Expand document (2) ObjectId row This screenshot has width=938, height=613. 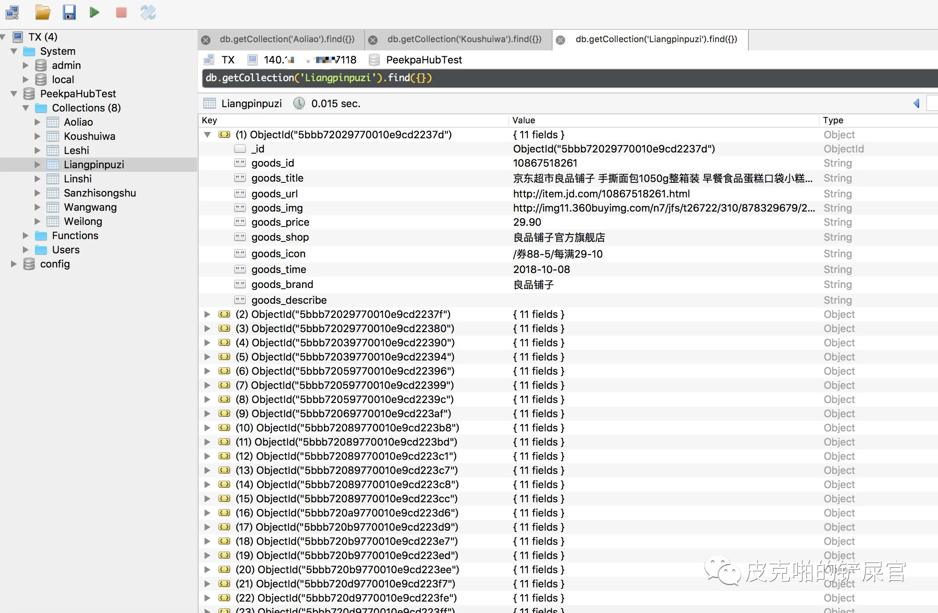click(207, 314)
